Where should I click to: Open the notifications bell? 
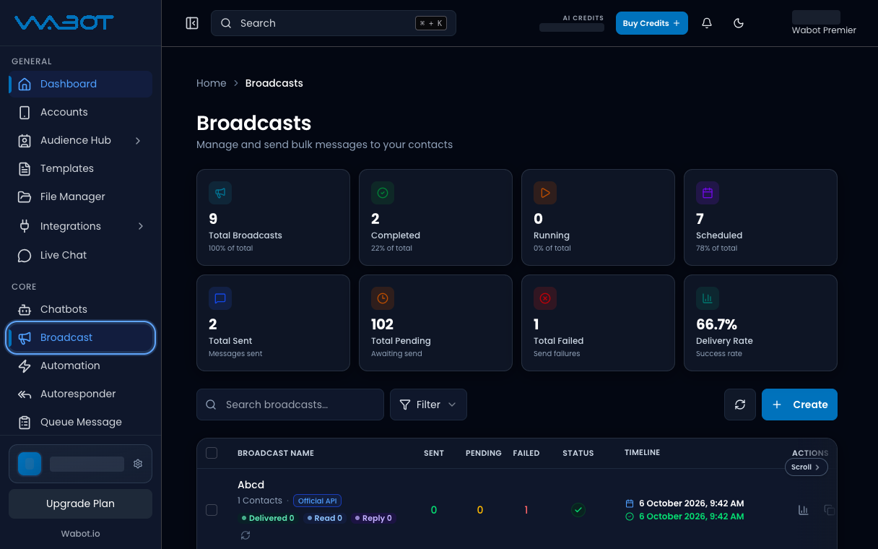[707, 23]
